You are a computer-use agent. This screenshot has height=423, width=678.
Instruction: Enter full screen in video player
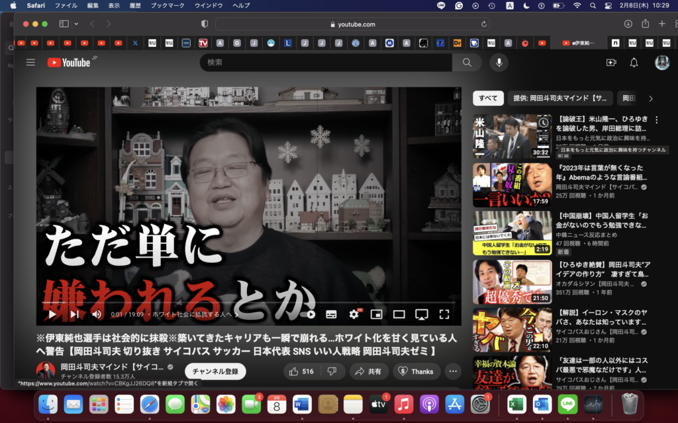point(444,315)
